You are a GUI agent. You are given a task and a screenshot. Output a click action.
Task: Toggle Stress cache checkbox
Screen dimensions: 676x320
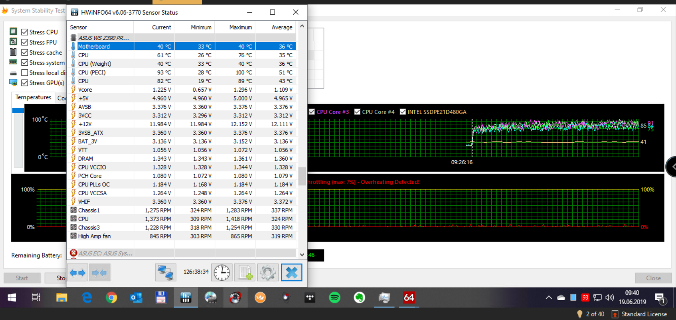[x=25, y=52]
